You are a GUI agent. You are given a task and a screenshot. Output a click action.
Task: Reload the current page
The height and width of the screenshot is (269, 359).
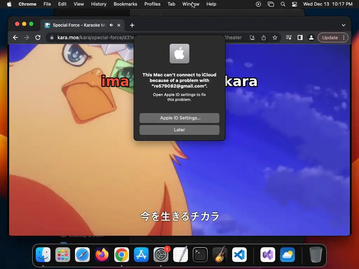click(x=38, y=37)
